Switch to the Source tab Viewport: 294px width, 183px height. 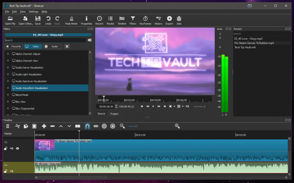click(101, 114)
